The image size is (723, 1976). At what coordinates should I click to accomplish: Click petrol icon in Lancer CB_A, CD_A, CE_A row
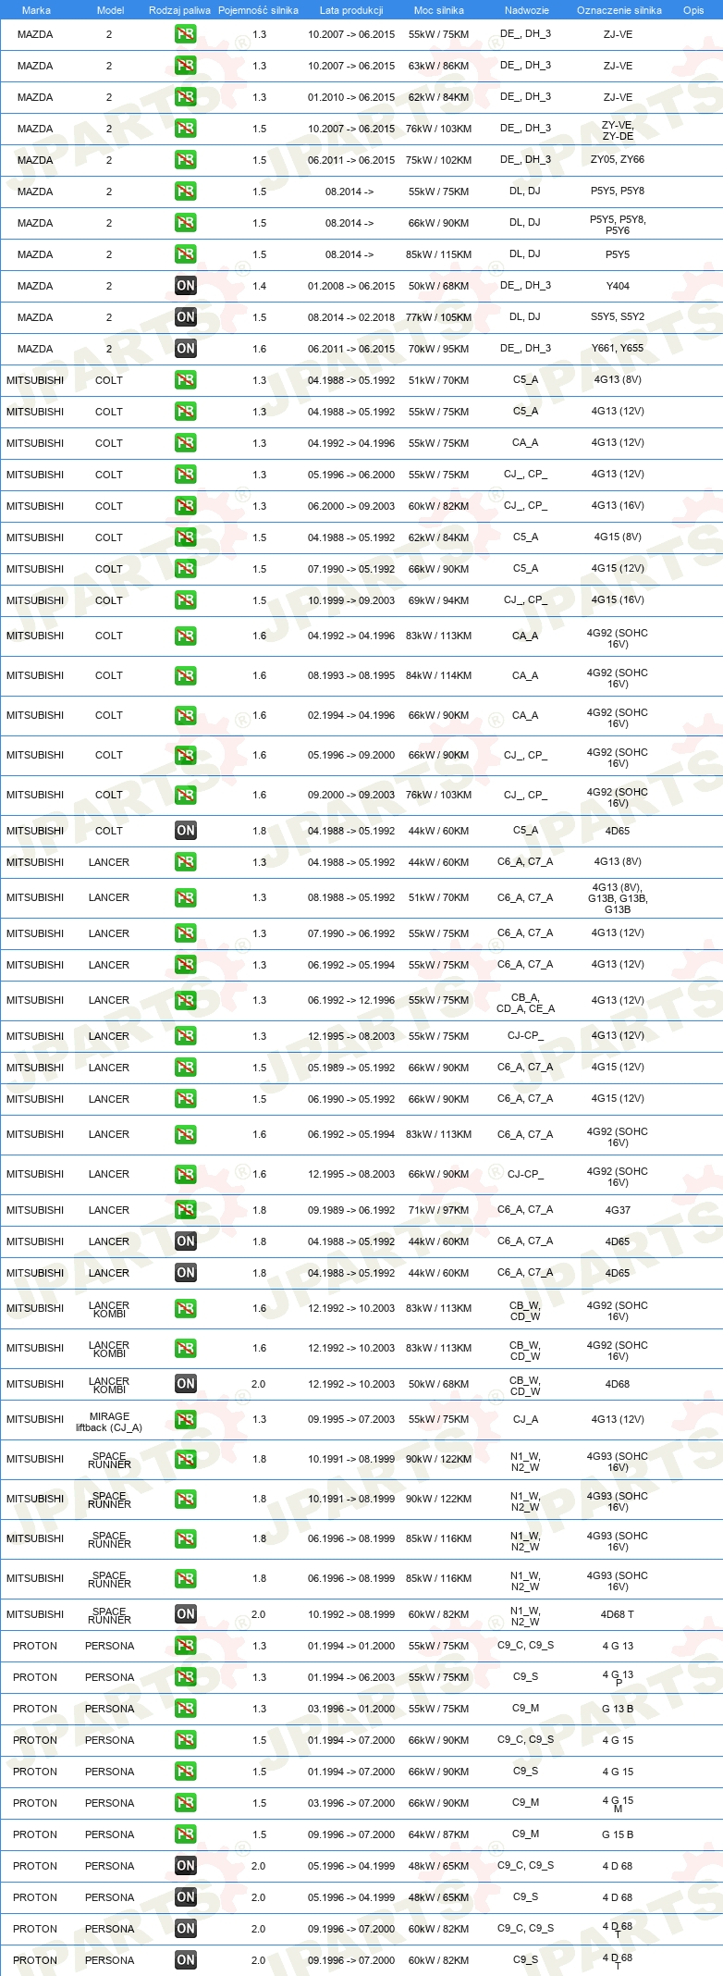pos(186,1001)
